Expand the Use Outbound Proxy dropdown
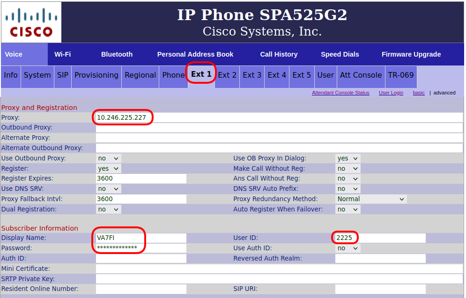This screenshot has height=298, width=466. [x=108, y=159]
